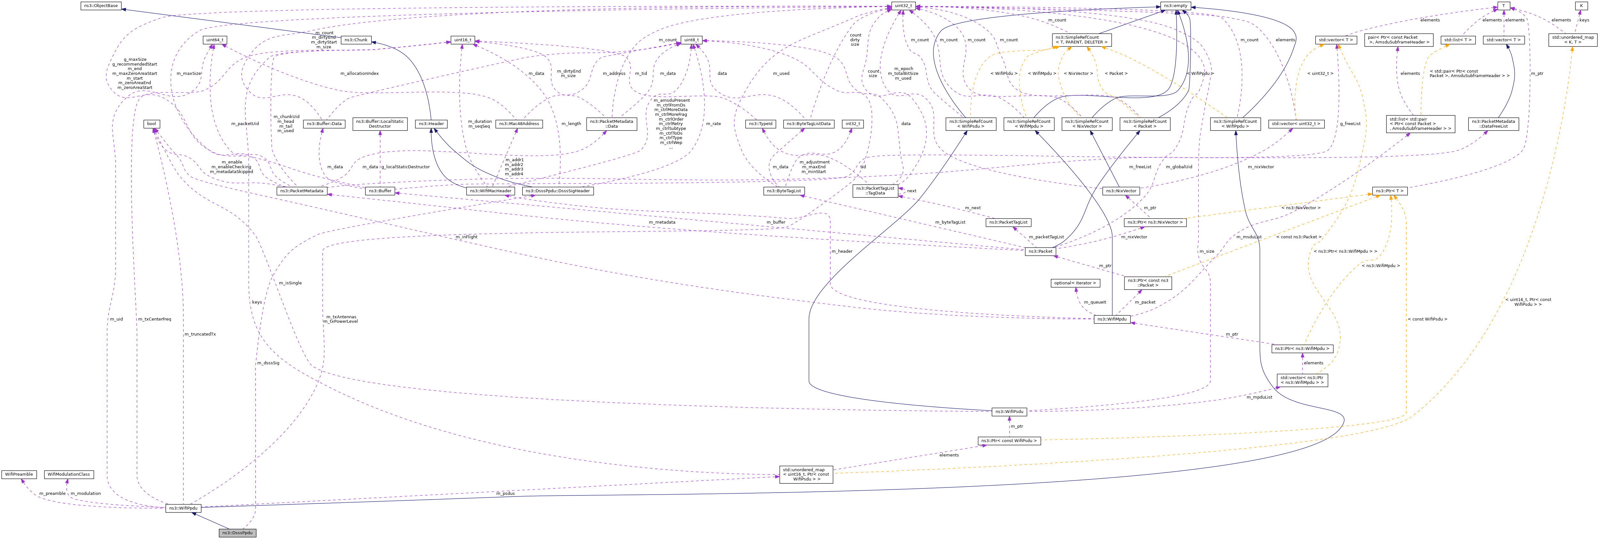The width and height of the screenshot is (1599, 539).
Task: Click the uint16_t node
Action: pyautogui.click(x=462, y=40)
